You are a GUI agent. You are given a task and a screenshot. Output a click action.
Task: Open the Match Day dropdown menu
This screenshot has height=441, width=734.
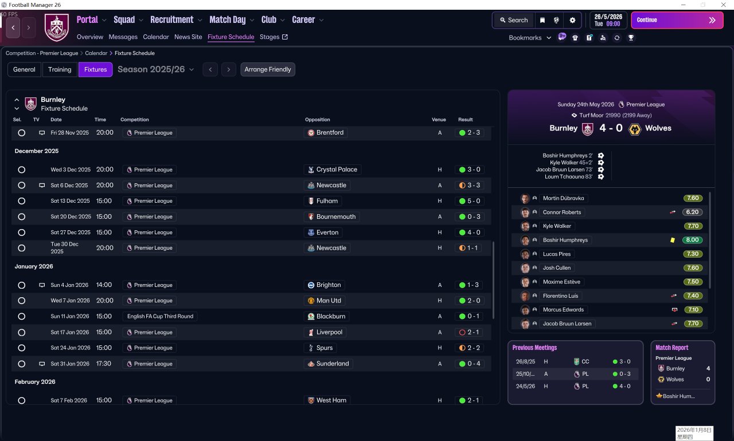(x=232, y=20)
